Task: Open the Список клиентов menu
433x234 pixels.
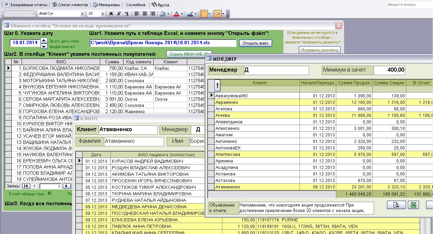Action: pyautogui.click(x=70, y=5)
